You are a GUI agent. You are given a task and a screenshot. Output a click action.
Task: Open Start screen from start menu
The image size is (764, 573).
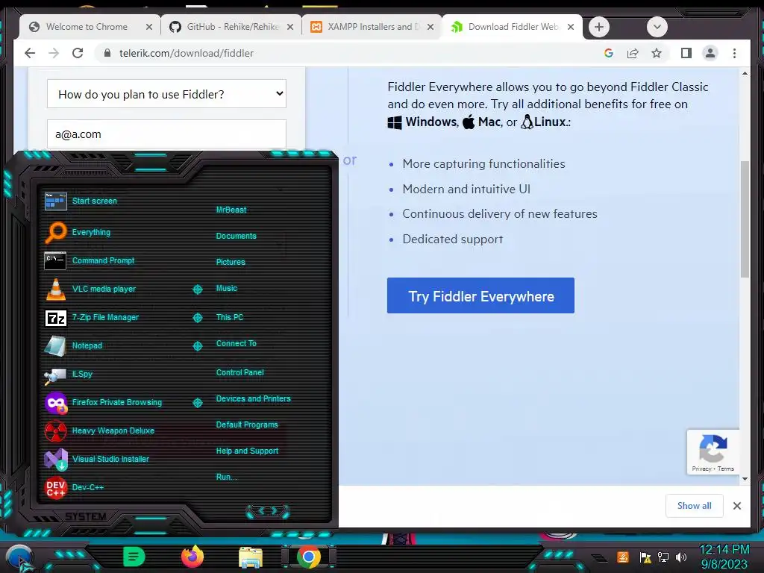(x=95, y=201)
